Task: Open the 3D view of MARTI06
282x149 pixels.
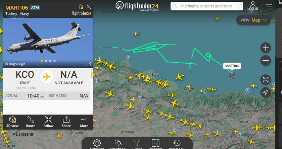Action: coord(12,122)
